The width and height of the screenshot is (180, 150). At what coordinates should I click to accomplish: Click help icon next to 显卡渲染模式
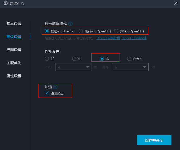pyautogui.click(x=70, y=24)
